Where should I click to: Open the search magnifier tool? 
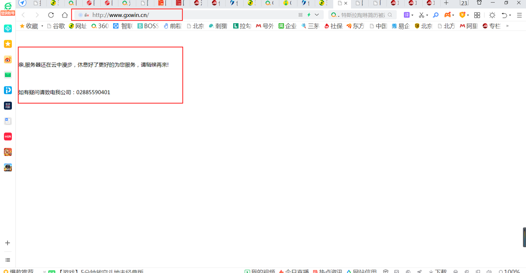[x=435, y=14]
